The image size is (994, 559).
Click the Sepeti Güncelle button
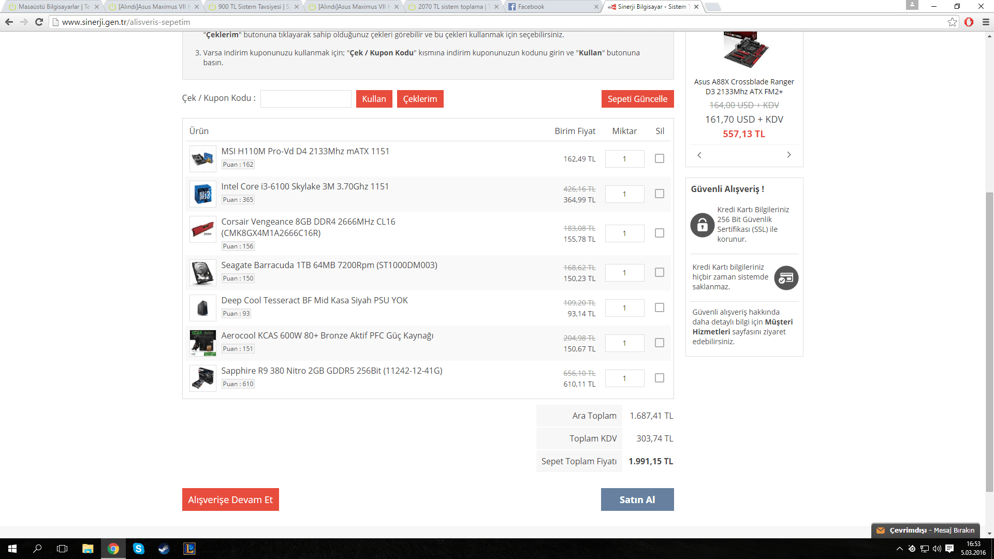(x=637, y=99)
